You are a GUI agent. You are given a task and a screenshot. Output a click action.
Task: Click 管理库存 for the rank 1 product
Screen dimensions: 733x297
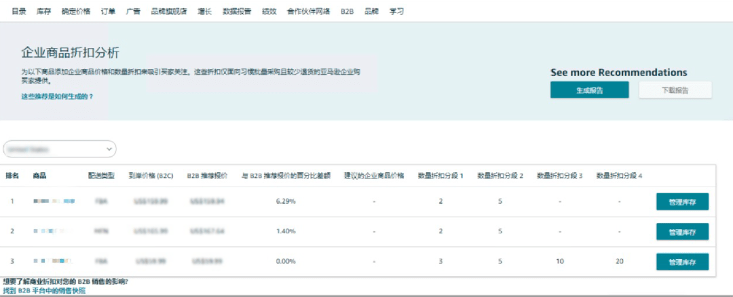(682, 201)
